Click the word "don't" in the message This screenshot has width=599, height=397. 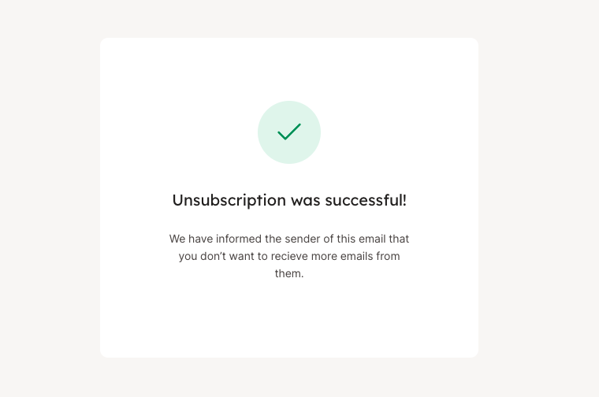[215, 256]
